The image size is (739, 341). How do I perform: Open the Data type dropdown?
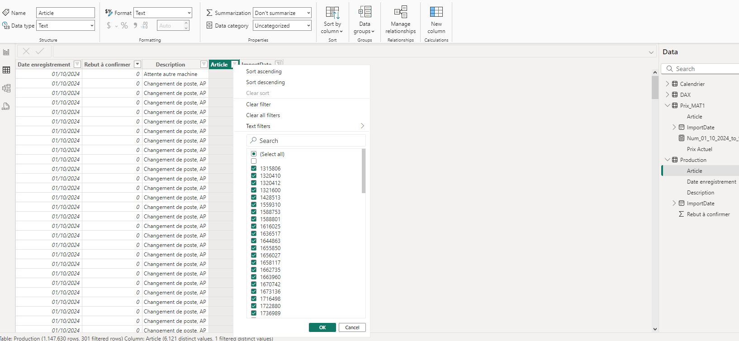tap(66, 26)
